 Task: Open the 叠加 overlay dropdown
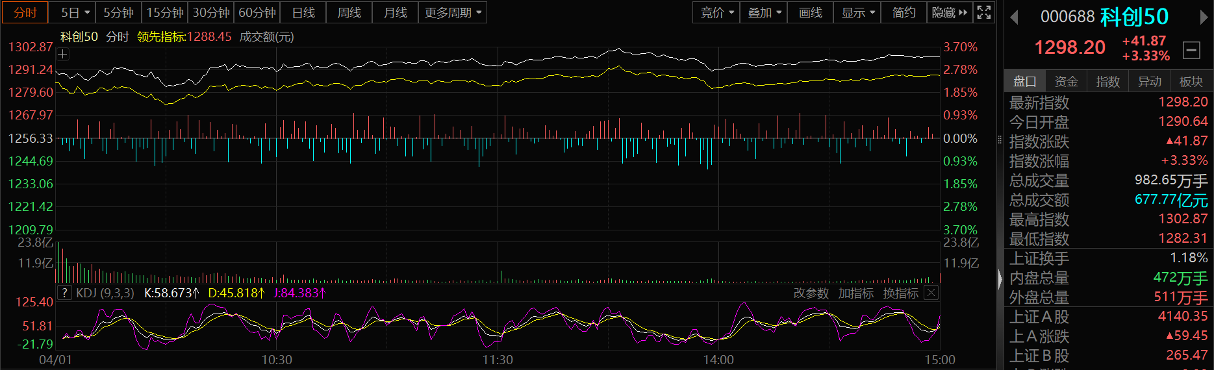764,12
